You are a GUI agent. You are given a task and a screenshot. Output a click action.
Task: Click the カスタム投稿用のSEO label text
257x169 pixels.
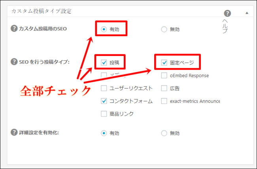[x=43, y=29]
